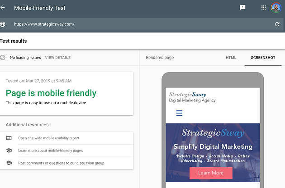This screenshot has width=285, height=188.
Task: Click the strategicsway.com URL field
Action: pos(142,24)
